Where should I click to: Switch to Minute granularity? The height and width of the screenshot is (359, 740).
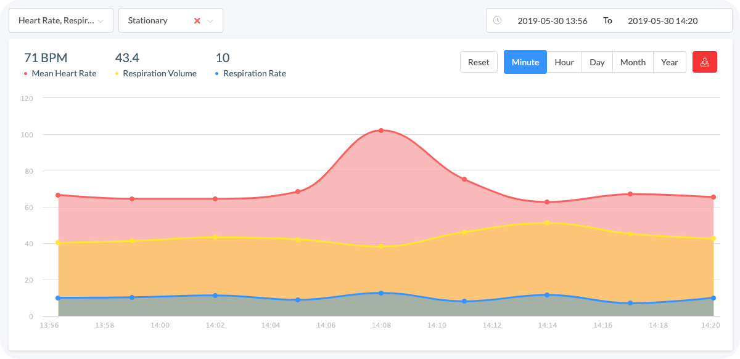(x=525, y=62)
